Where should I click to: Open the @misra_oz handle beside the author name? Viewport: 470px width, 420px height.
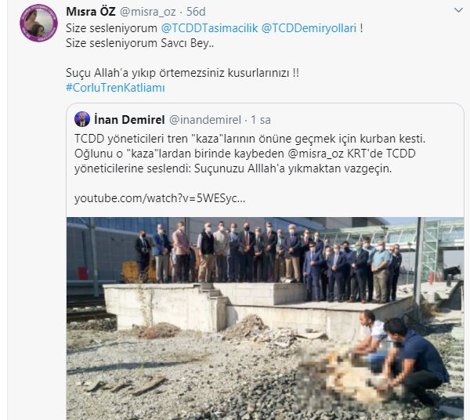tap(148, 12)
